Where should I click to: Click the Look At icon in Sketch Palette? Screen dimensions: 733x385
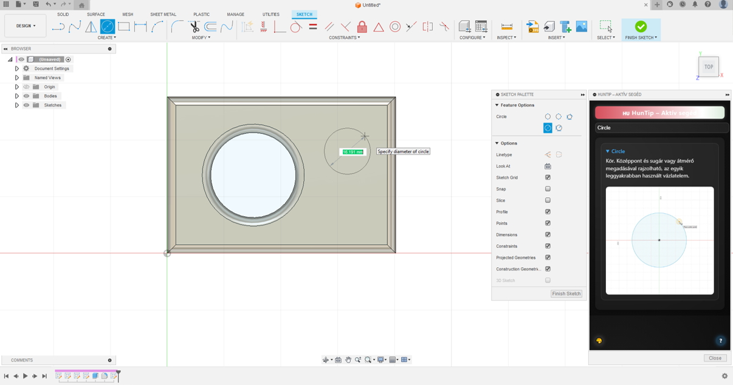tap(548, 166)
